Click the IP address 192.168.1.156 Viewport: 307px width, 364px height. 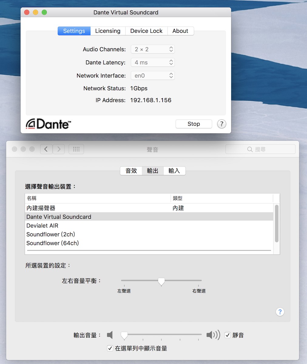[x=151, y=100]
